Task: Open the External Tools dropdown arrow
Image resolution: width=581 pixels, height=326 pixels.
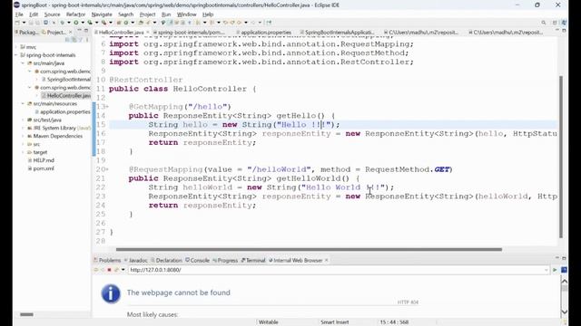Action: [111, 23]
